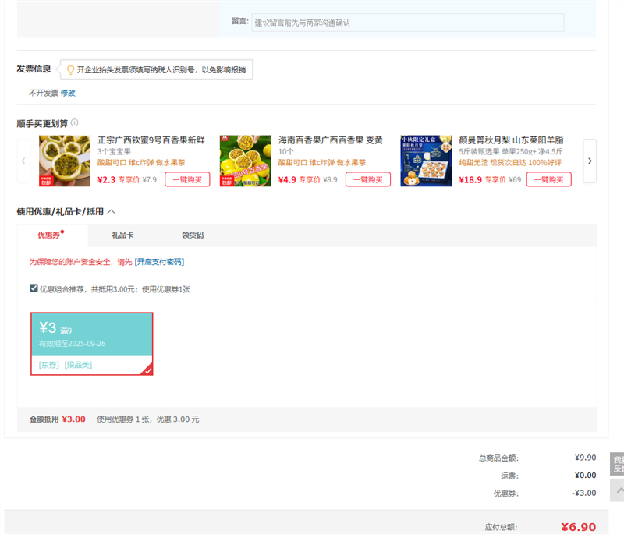Deselect the ¥3 满9 coupon card
Viewport: 624px width, 534px height.
pyautogui.click(x=91, y=344)
